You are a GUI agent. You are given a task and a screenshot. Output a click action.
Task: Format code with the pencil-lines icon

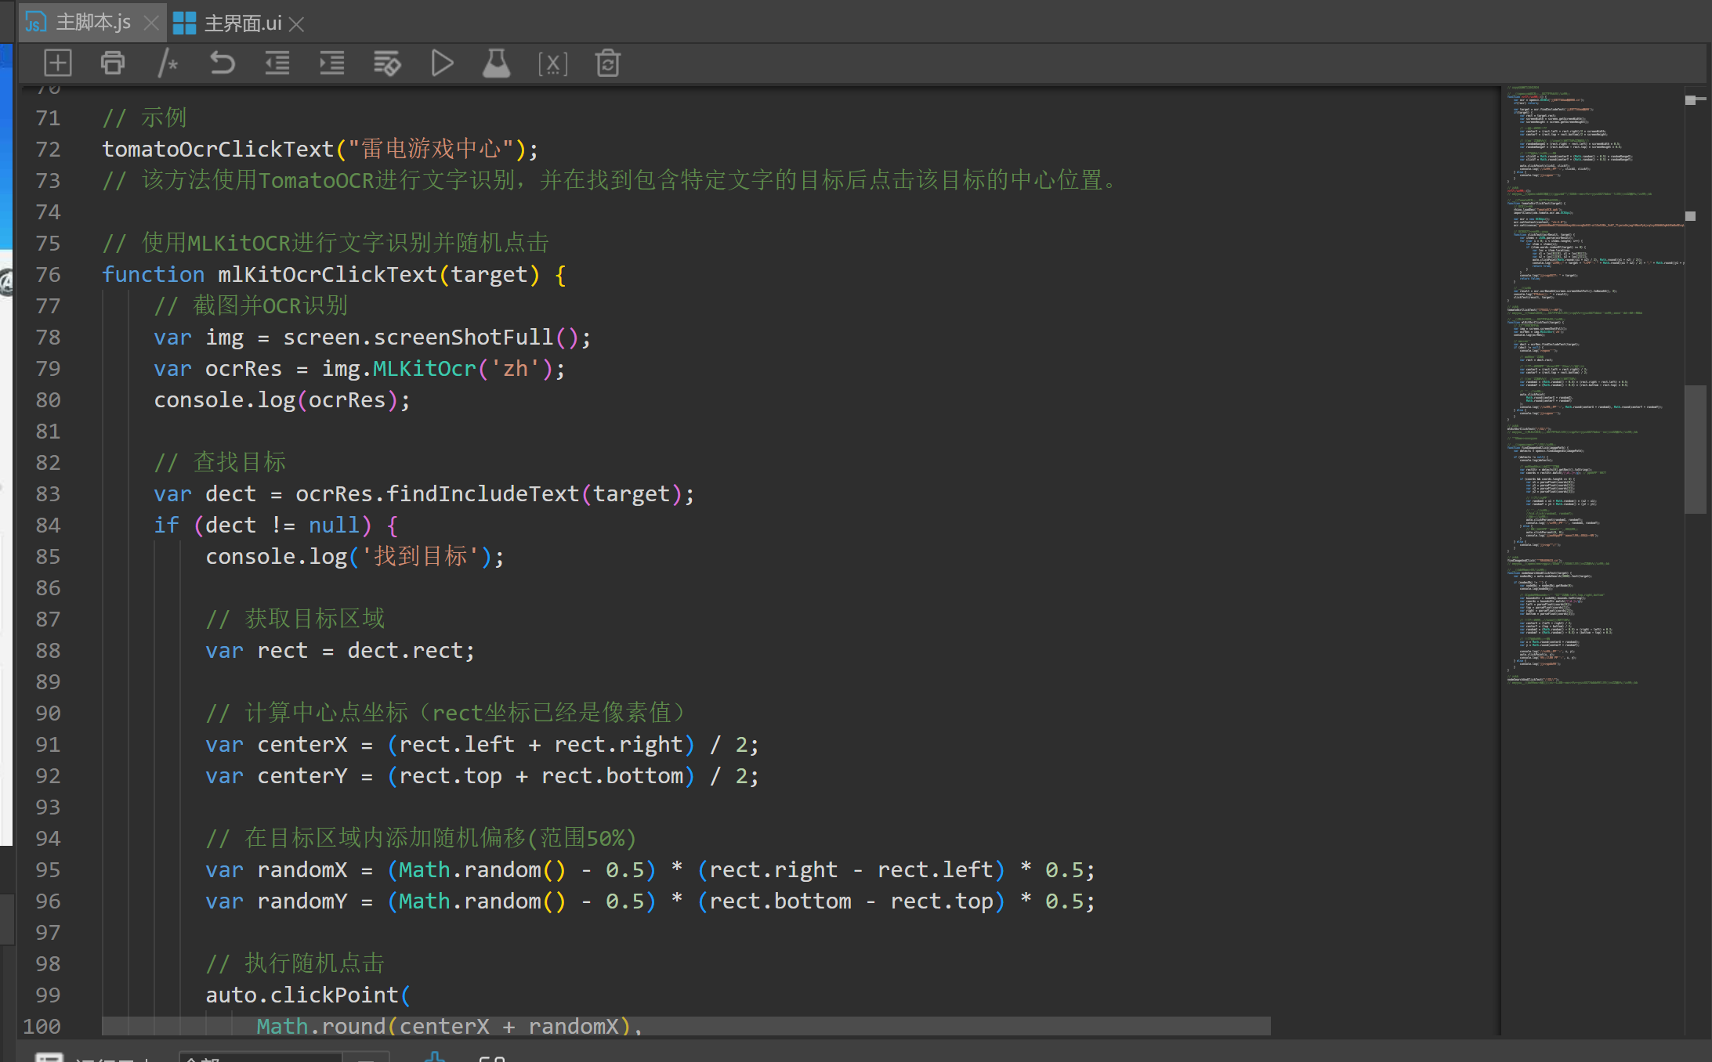pos(387,63)
